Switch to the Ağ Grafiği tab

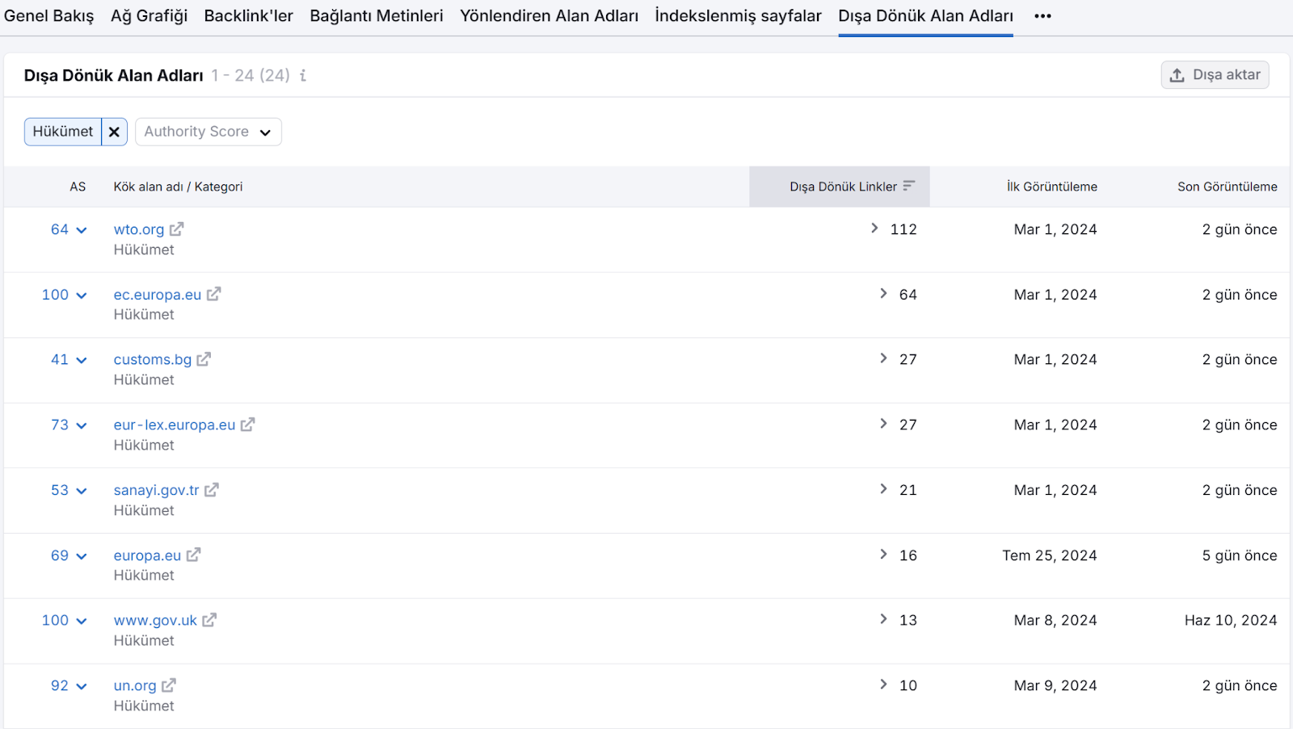tap(150, 16)
